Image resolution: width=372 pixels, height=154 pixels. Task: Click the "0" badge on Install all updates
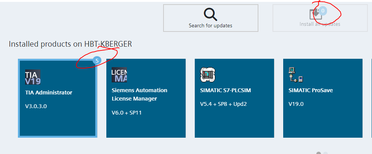click(x=323, y=11)
